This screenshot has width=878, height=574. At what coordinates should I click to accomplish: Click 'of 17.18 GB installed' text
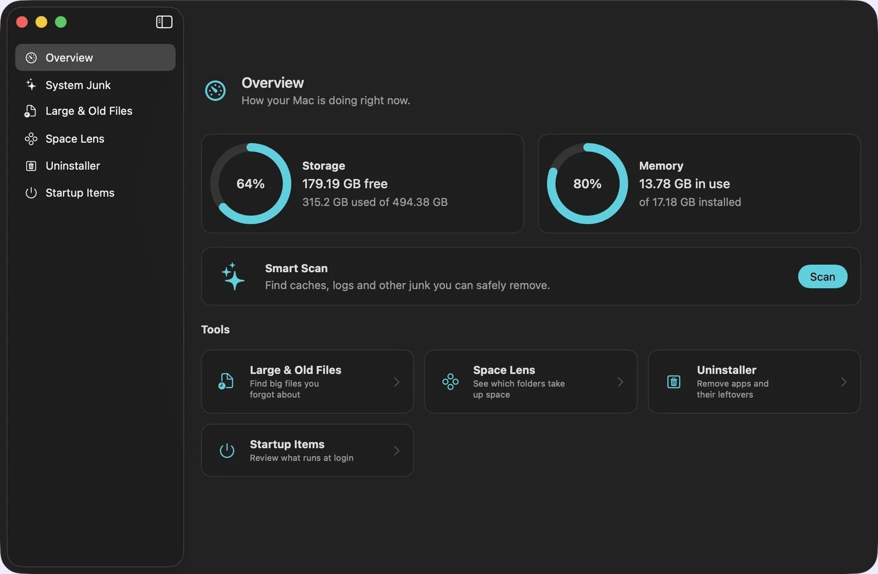click(690, 202)
